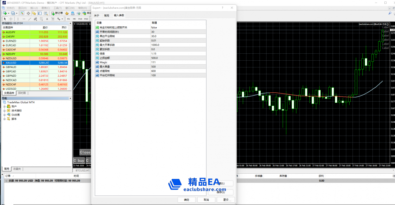This screenshot has height=205, width=395.
Task: Click the Magic value field 111
Action: [x=154, y=62]
